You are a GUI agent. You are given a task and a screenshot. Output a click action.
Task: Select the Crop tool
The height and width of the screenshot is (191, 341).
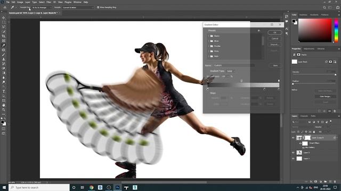[x=4, y=36]
